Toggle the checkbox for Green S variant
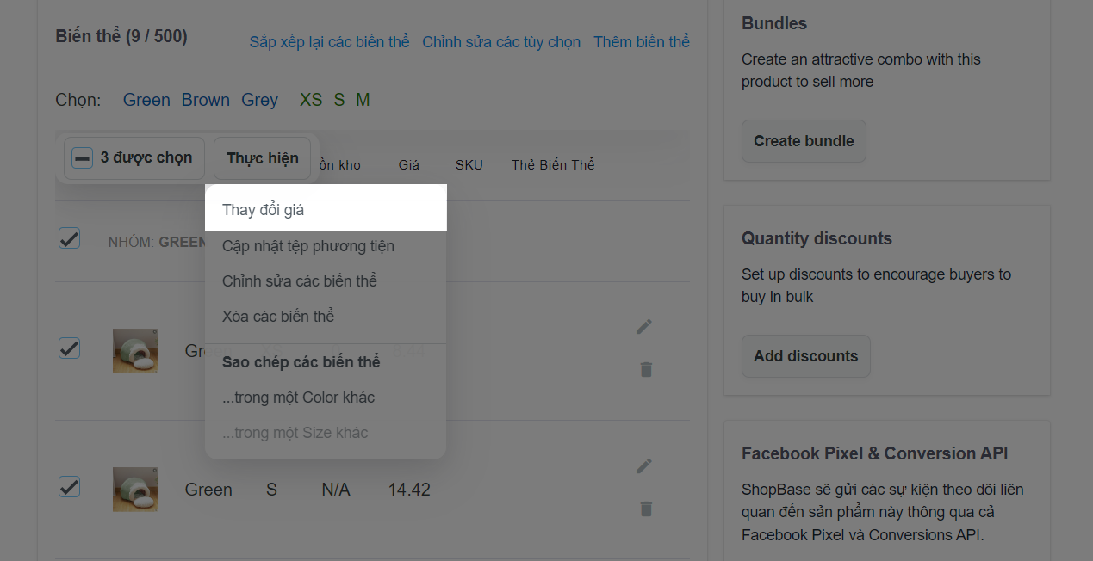 [70, 487]
